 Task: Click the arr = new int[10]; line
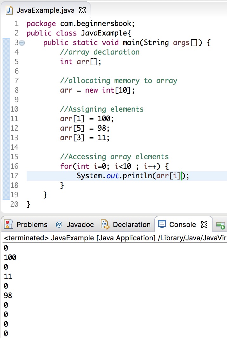point(97,90)
